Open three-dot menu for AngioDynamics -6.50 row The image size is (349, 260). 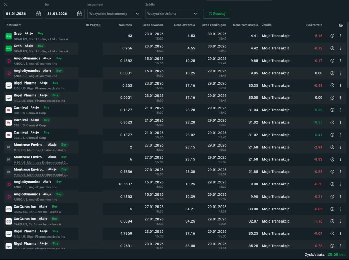tap(340, 184)
